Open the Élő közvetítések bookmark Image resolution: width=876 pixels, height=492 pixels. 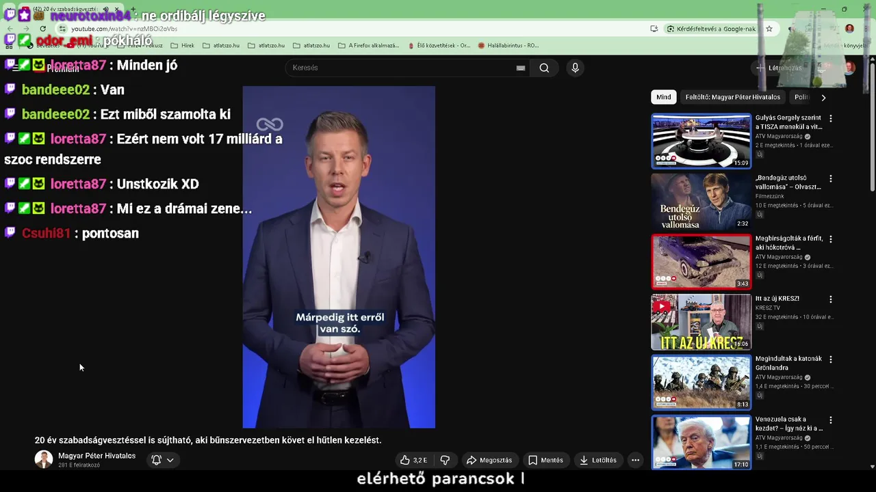coord(438,46)
